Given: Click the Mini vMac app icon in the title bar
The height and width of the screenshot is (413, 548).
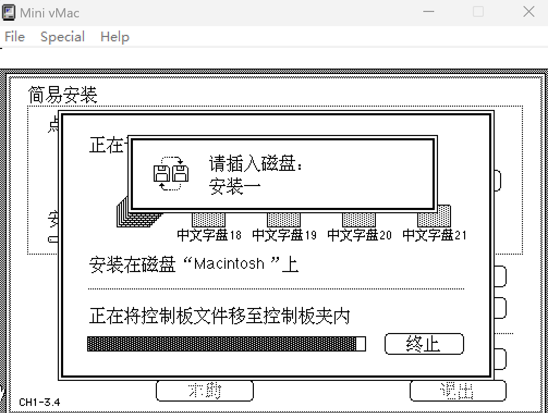Looking at the screenshot, I should click(9, 12).
